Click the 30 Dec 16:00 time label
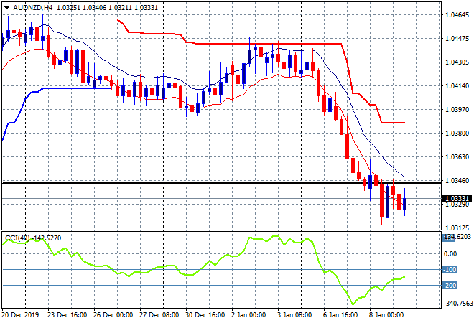This screenshot has height=323, width=474. 203,316
